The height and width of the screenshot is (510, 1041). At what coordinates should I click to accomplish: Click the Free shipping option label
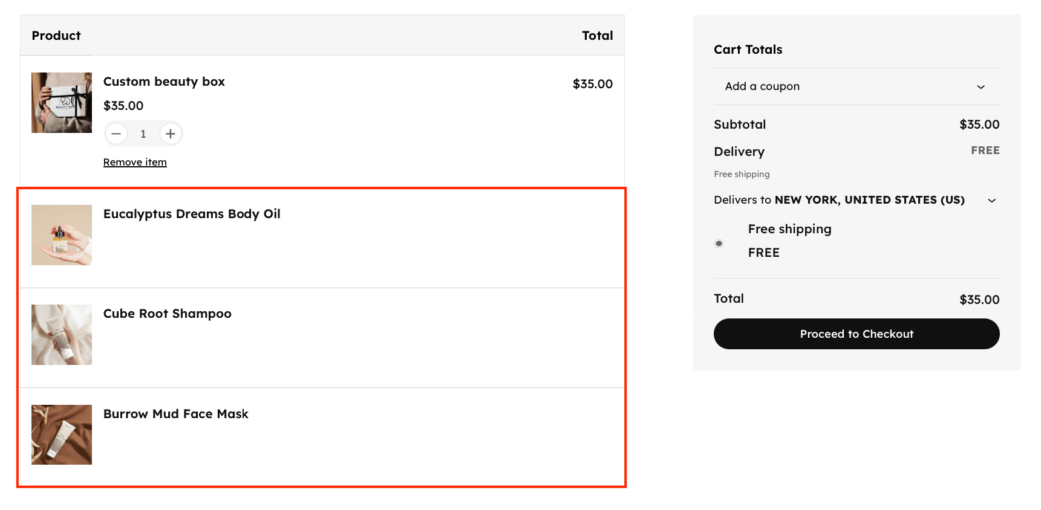(789, 229)
